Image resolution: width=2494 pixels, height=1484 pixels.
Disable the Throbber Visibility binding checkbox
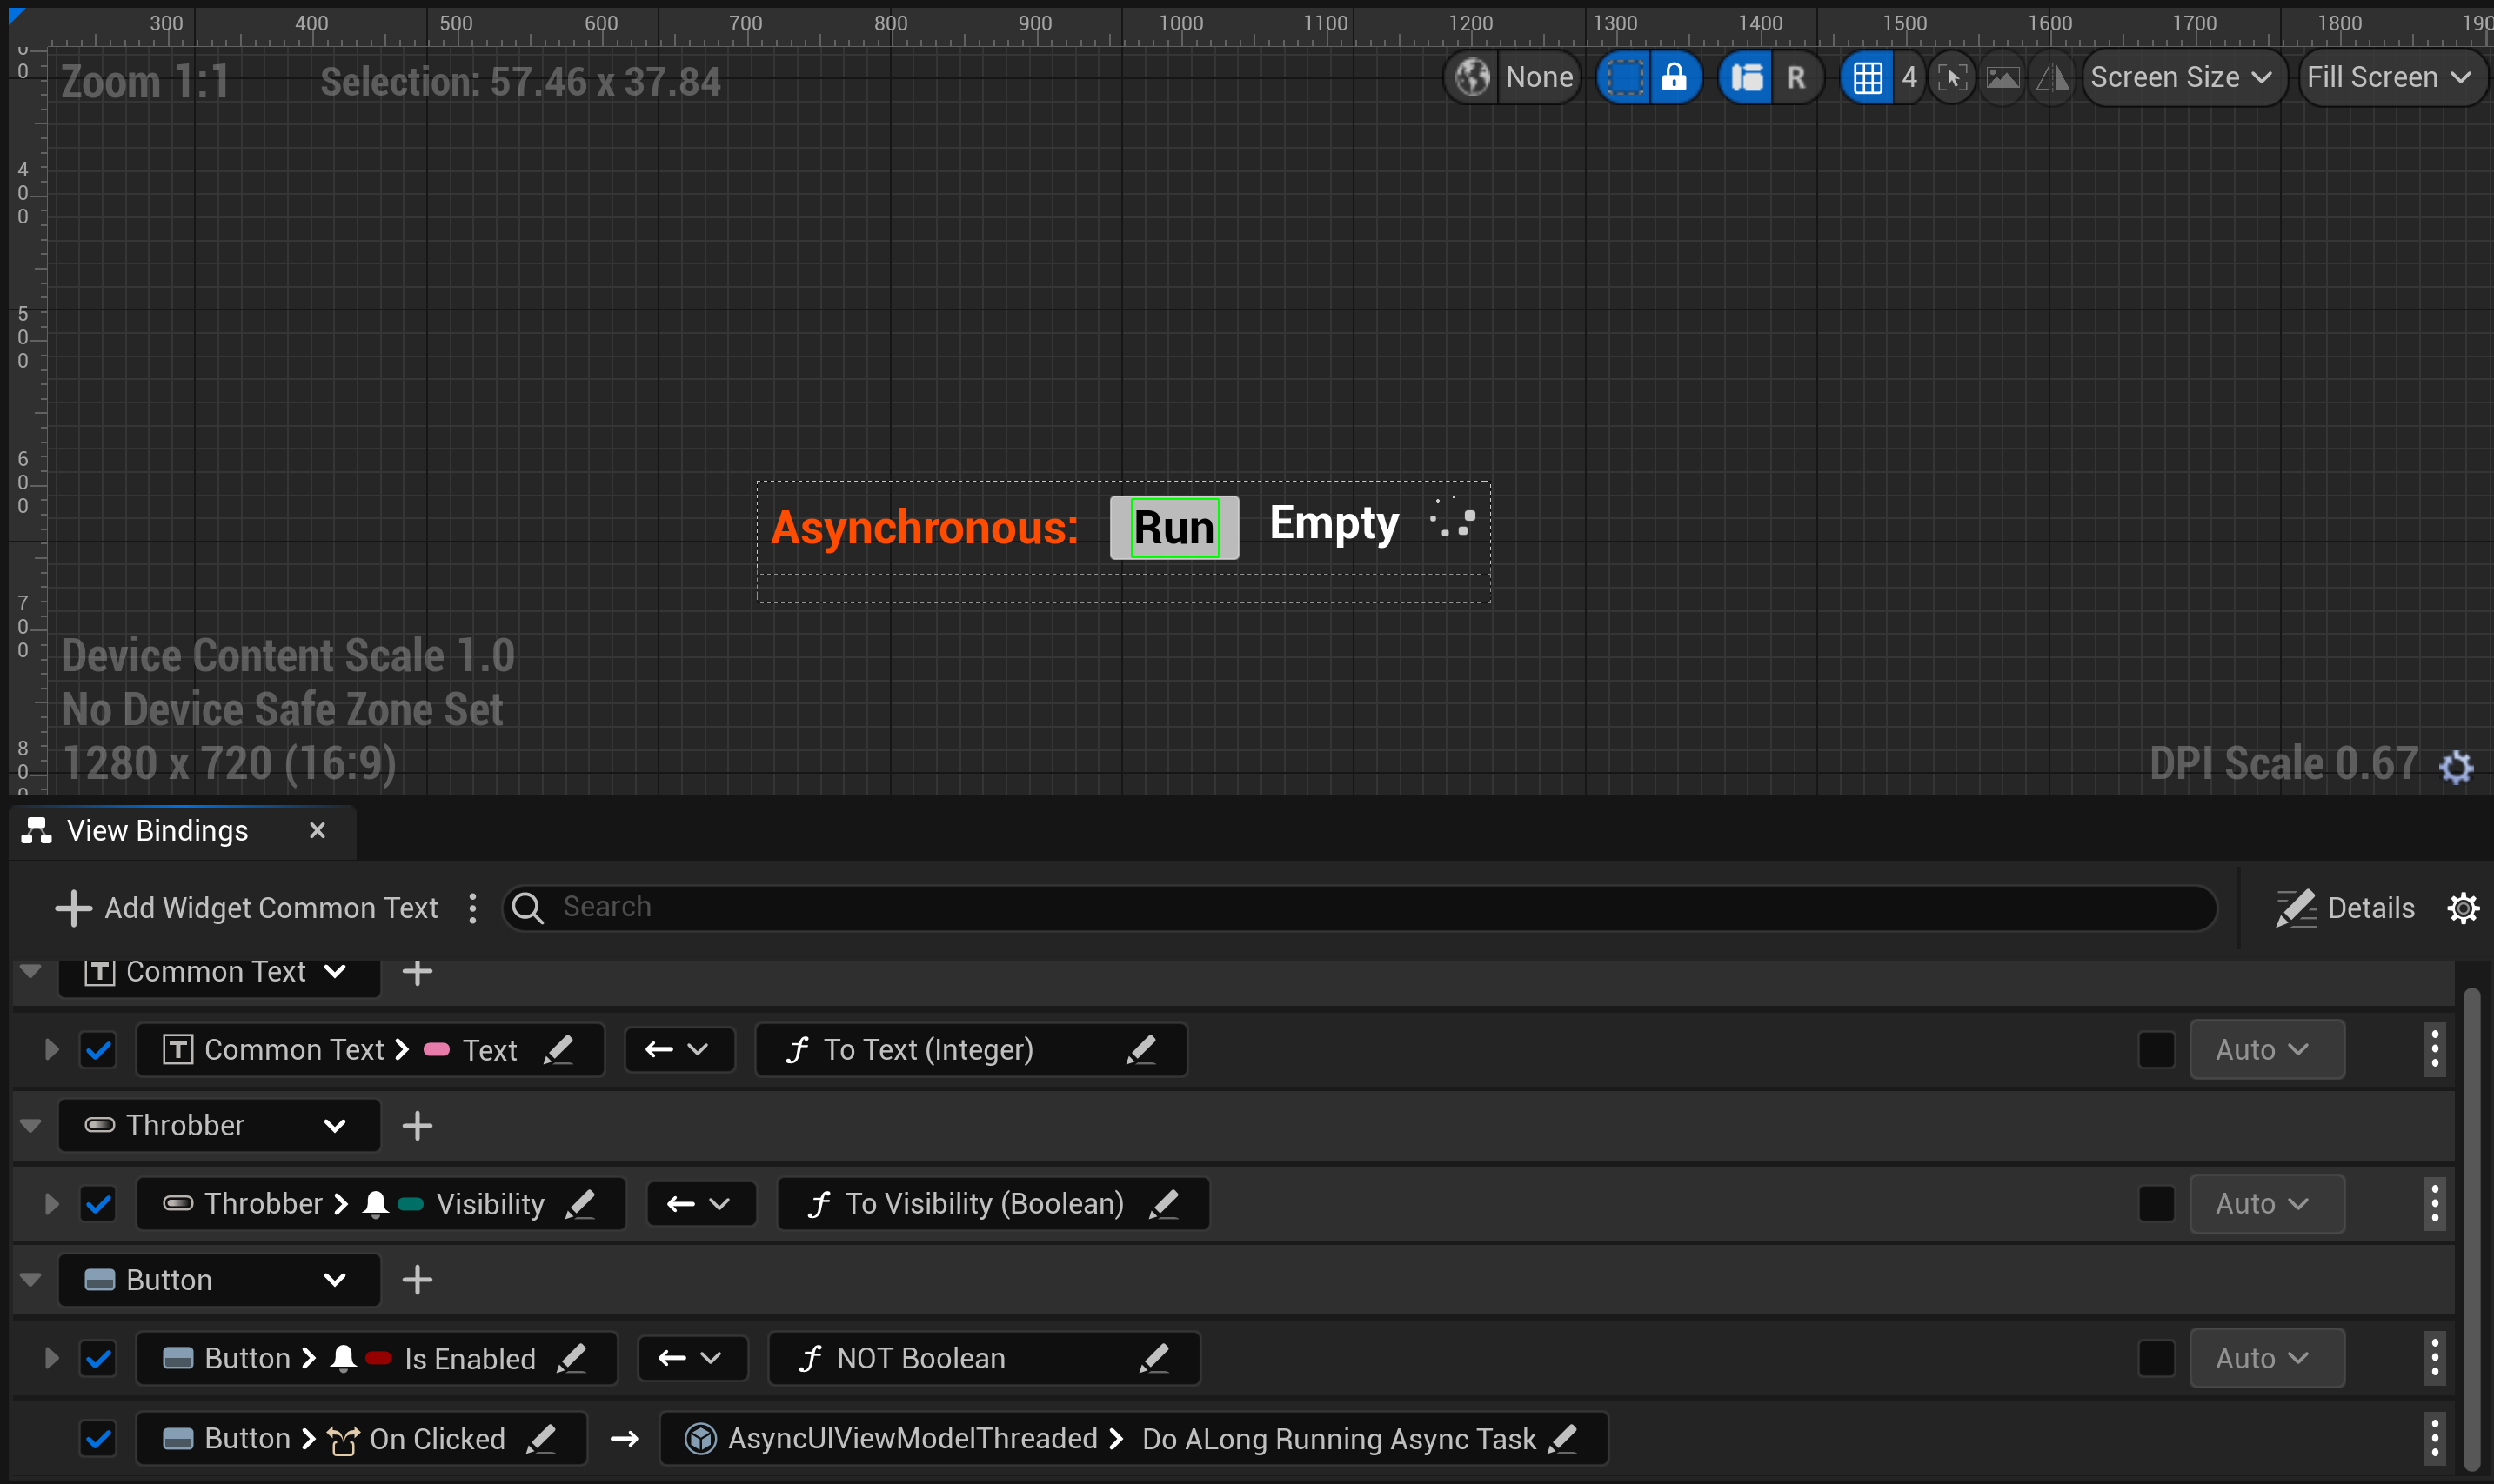coord(98,1203)
